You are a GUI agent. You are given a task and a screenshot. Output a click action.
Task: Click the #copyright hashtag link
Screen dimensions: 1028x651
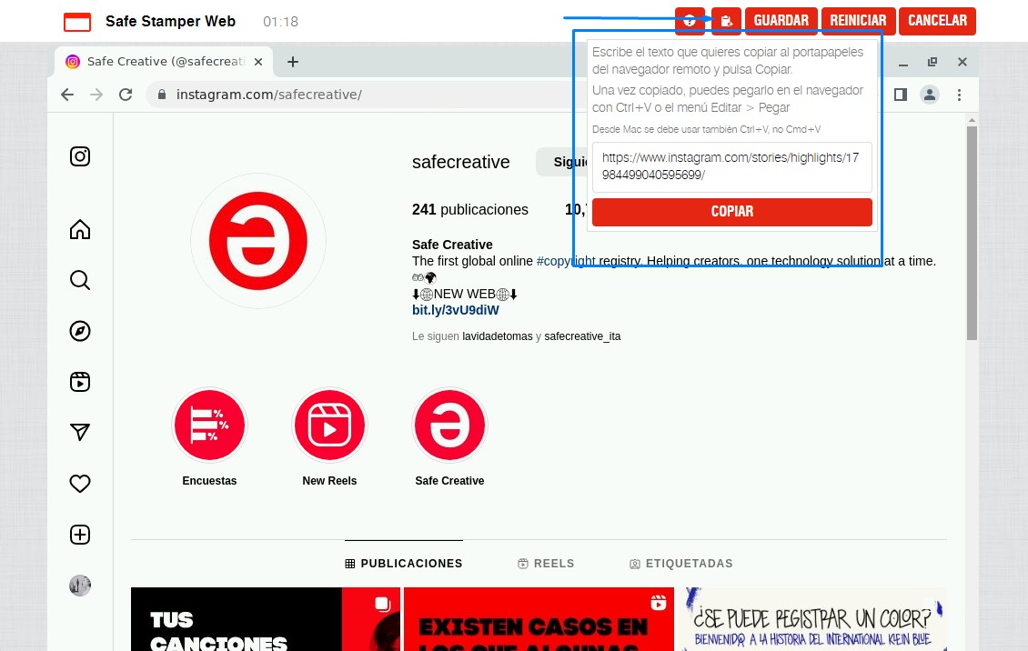click(566, 261)
